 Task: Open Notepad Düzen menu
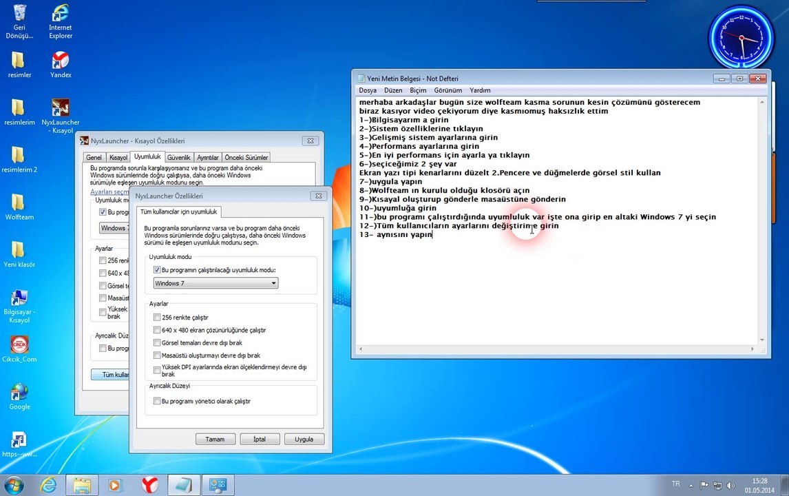point(393,90)
